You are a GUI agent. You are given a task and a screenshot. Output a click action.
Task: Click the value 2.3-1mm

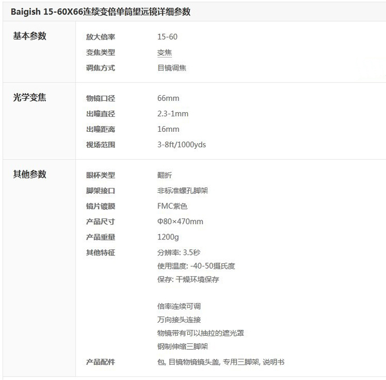pyautogui.click(x=173, y=114)
